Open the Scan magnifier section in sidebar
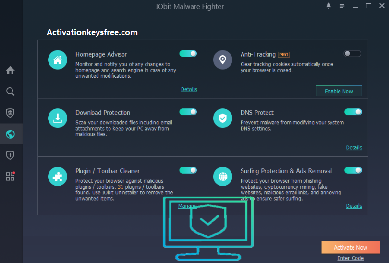Image resolution: width=389 pixels, height=263 pixels. click(10, 92)
